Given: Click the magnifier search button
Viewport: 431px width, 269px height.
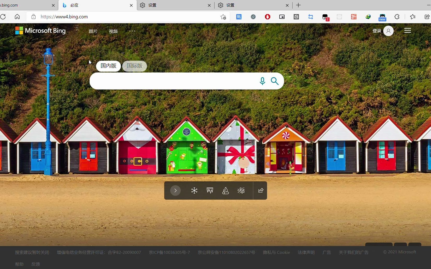Looking at the screenshot, I should click(x=275, y=81).
